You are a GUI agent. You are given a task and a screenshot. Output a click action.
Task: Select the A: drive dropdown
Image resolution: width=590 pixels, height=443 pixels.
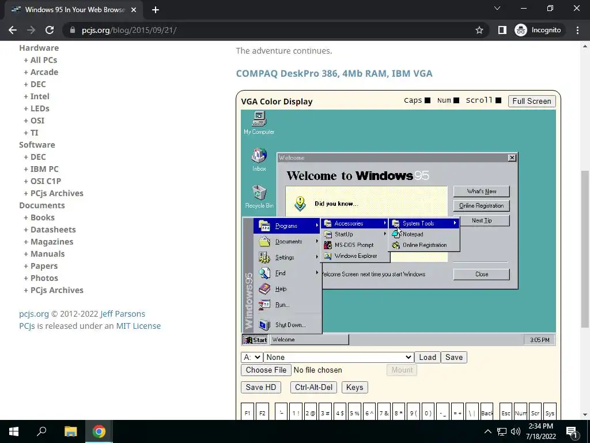tap(252, 357)
